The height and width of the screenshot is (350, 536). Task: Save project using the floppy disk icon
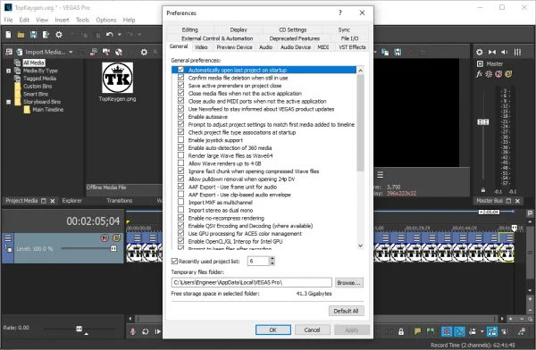coord(34,35)
